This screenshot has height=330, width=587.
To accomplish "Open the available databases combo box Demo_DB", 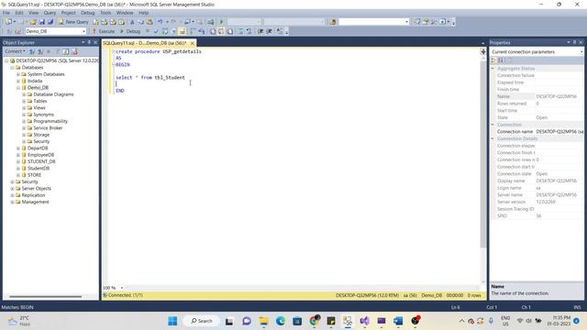I will coord(56,31).
